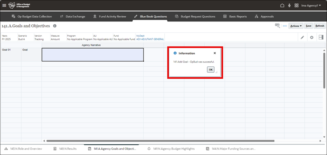Switch to the Data Exchange tab
The height and width of the screenshot is (155, 327).
coord(73,16)
